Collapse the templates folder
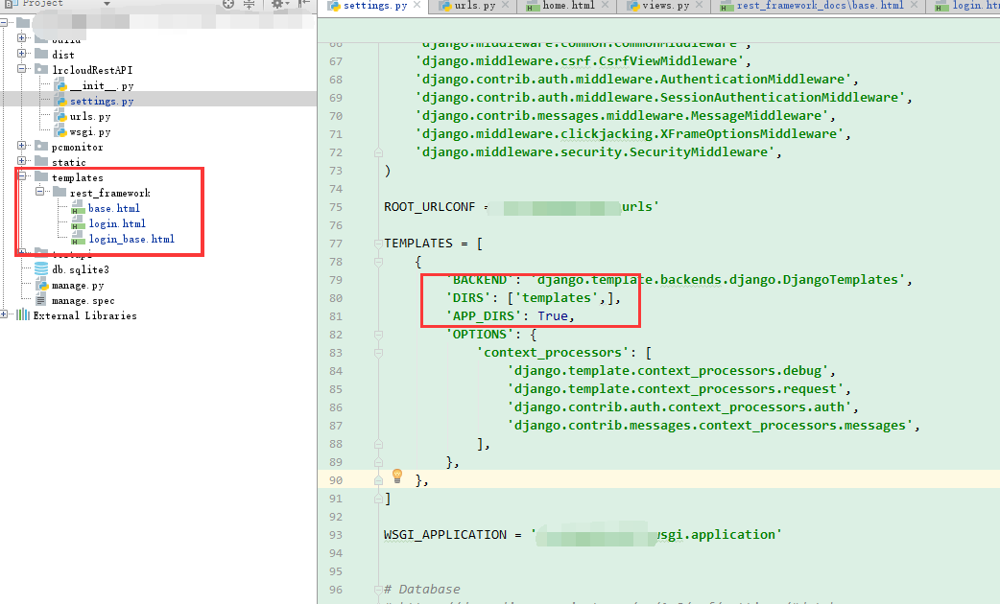1000x604 pixels. click(22, 176)
